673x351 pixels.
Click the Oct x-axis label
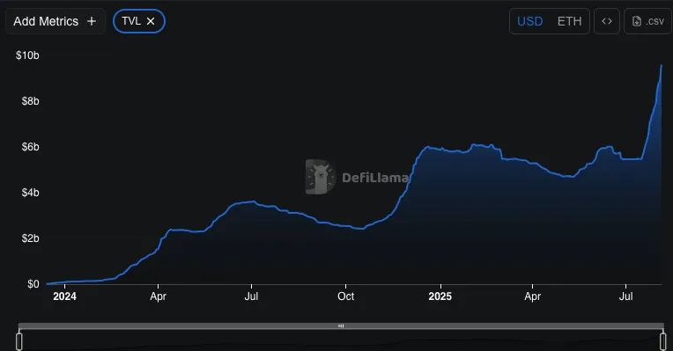pyautogui.click(x=346, y=296)
